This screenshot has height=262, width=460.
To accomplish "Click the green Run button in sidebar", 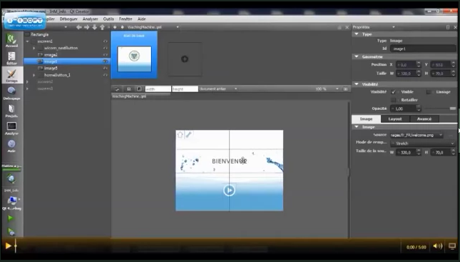I will point(11,218).
